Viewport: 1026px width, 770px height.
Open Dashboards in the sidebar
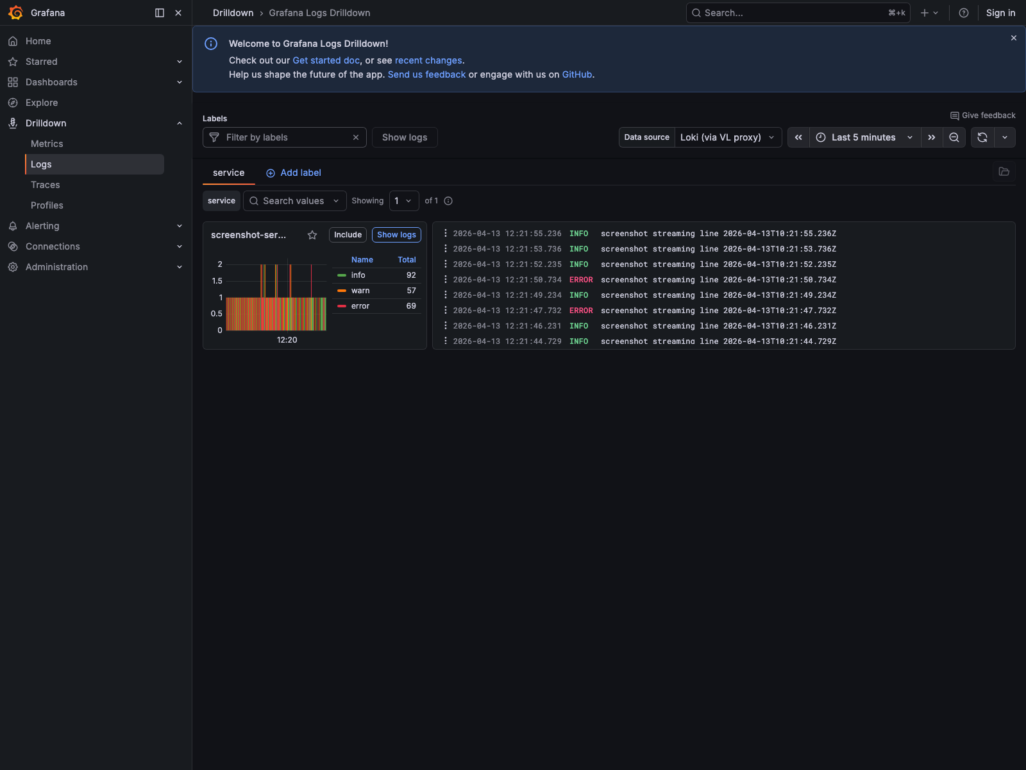coord(51,82)
